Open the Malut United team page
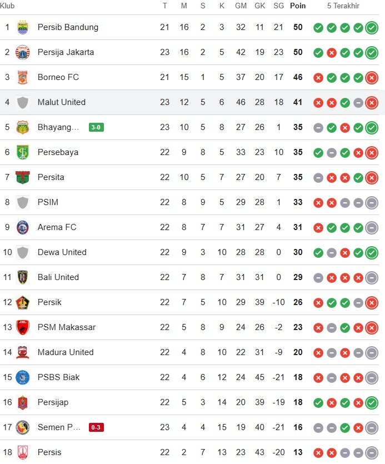The width and height of the screenshot is (385, 464). pyautogui.click(x=61, y=102)
